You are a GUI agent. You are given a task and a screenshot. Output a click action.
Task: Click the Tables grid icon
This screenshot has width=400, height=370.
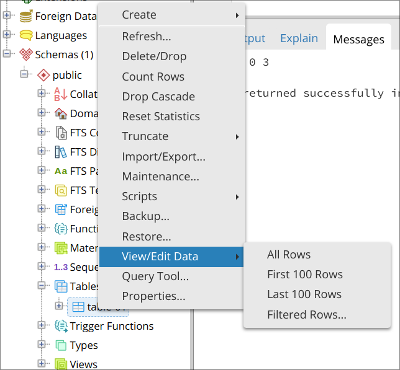click(61, 286)
